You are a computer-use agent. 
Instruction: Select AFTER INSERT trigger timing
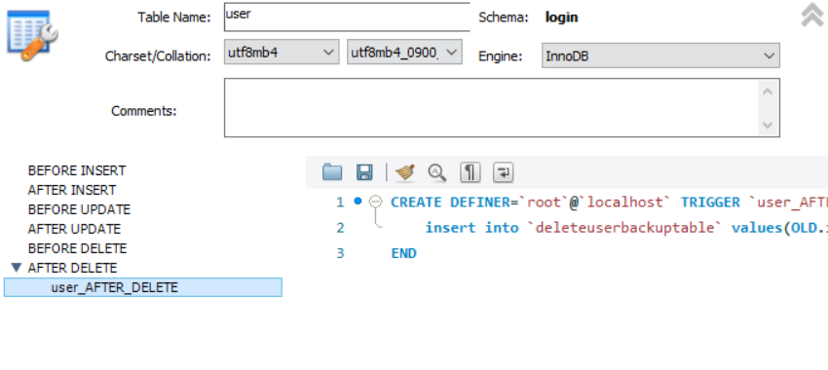coord(72,190)
